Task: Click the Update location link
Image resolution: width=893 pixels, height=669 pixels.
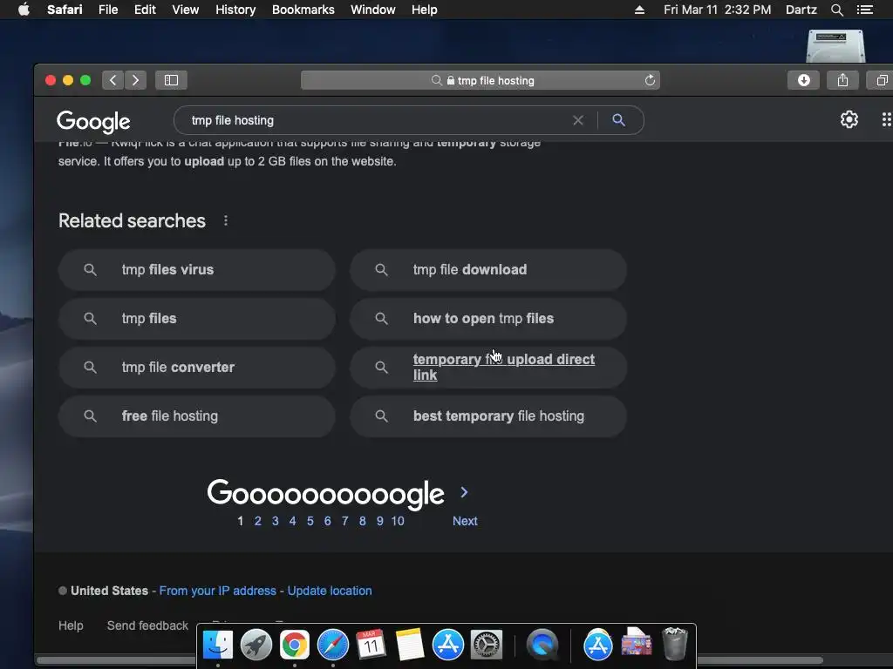Action: click(329, 591)
